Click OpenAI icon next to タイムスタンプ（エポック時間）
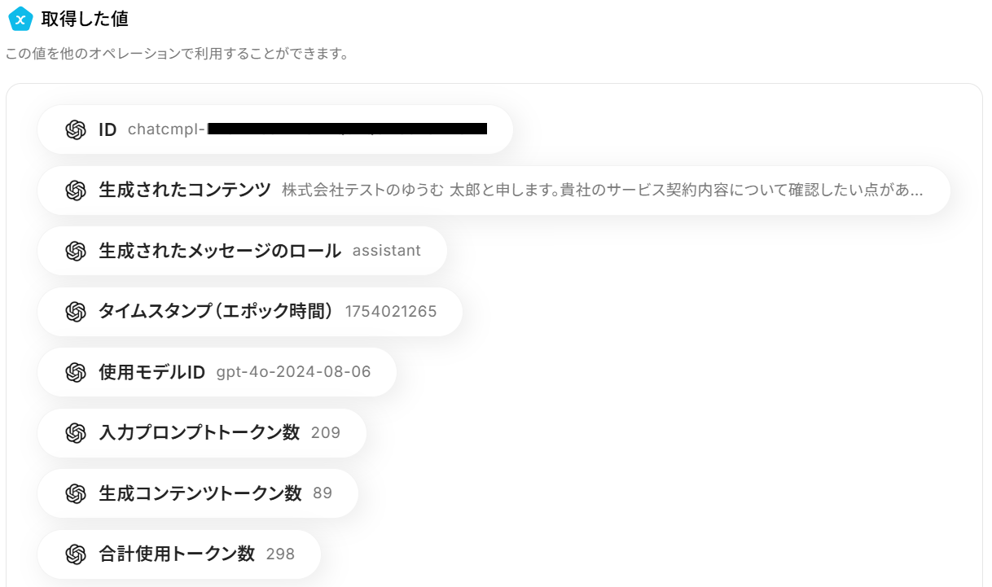This screenshot has height=587, width=992. 76,312
